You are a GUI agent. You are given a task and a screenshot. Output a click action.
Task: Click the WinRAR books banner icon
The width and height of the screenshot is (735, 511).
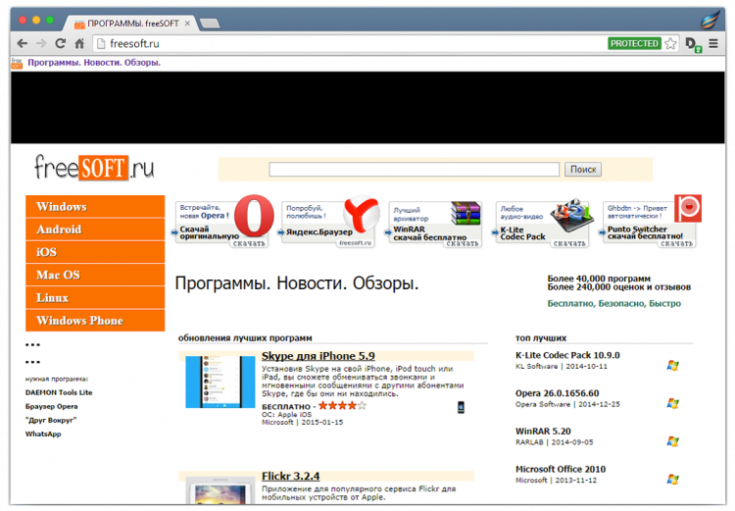pos(465,213)
